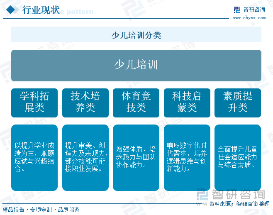Choose the 技术培养类 category box

click(x=85, y=103)
